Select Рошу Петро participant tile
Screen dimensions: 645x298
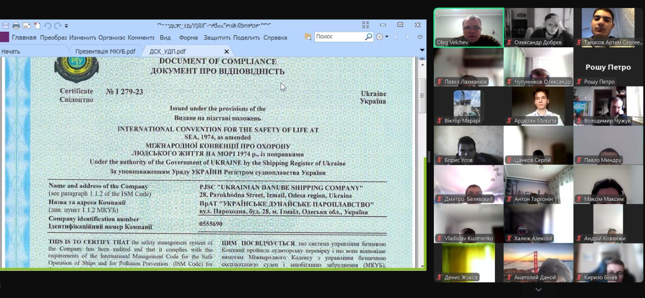click(x=608, y=67)
